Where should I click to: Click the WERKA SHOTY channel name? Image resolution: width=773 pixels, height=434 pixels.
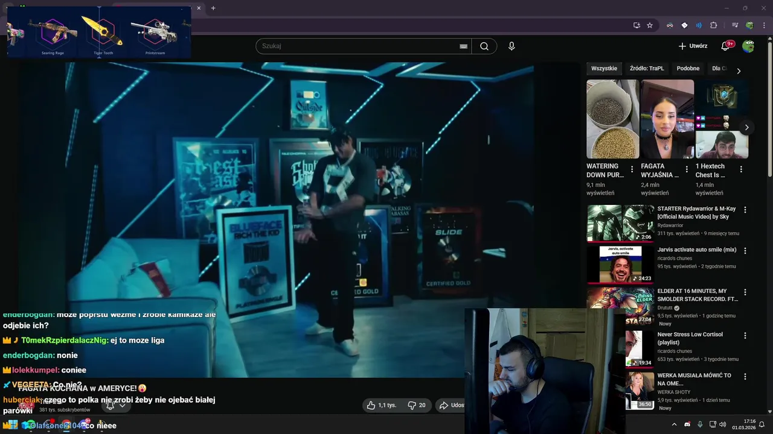(x=673, y=392)
